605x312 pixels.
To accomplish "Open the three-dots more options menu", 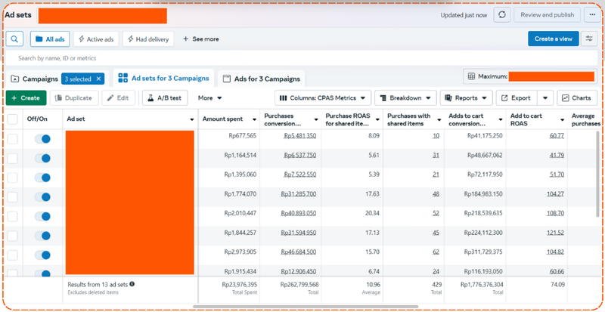I will click(592, 15).
